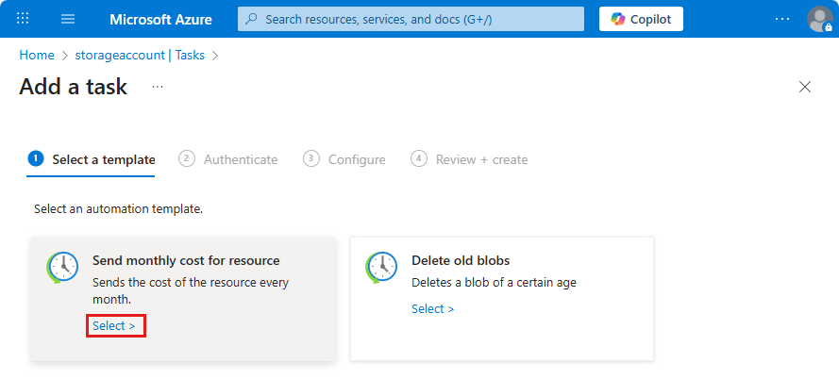Image resolution: width=839 pixels, height=379 pixels.
Task: Click the 'Add a task' page heading
Action: tap(74, 87)
